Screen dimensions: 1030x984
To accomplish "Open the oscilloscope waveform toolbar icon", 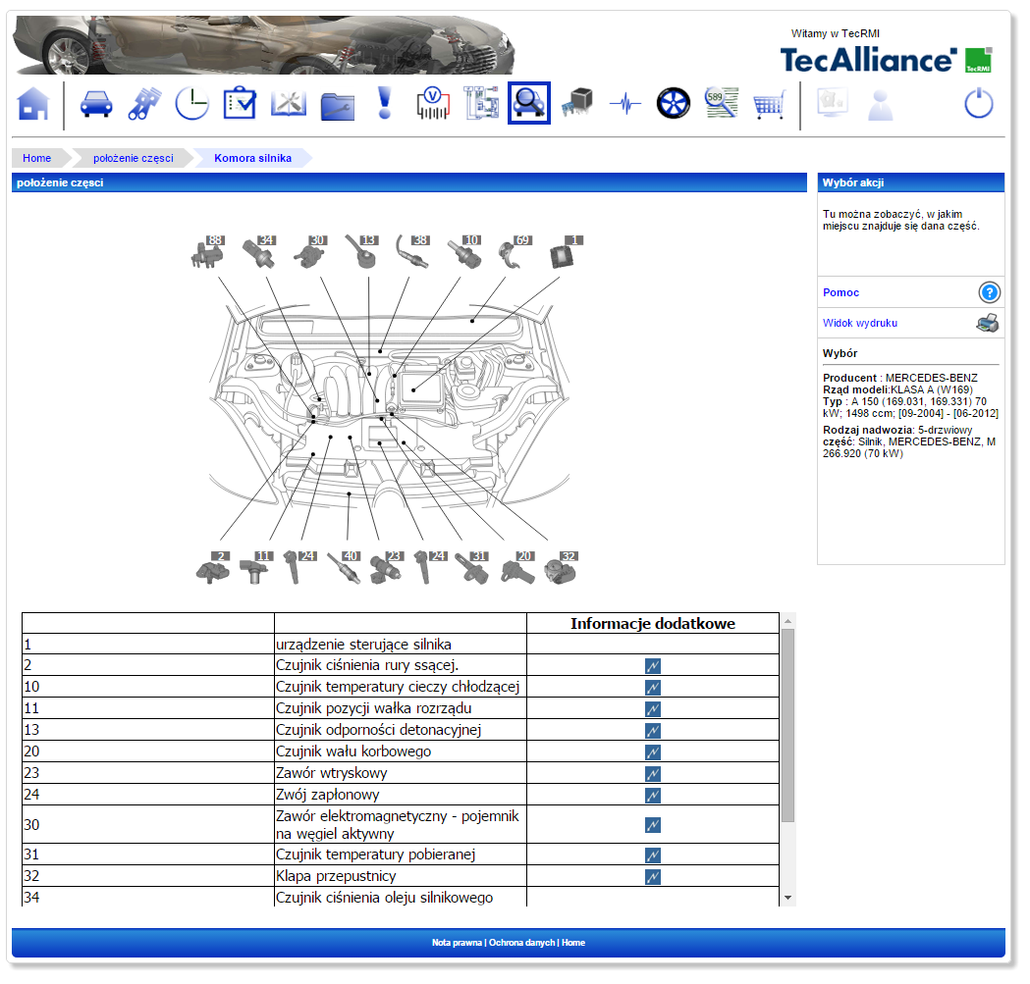I will coord(624,103).
